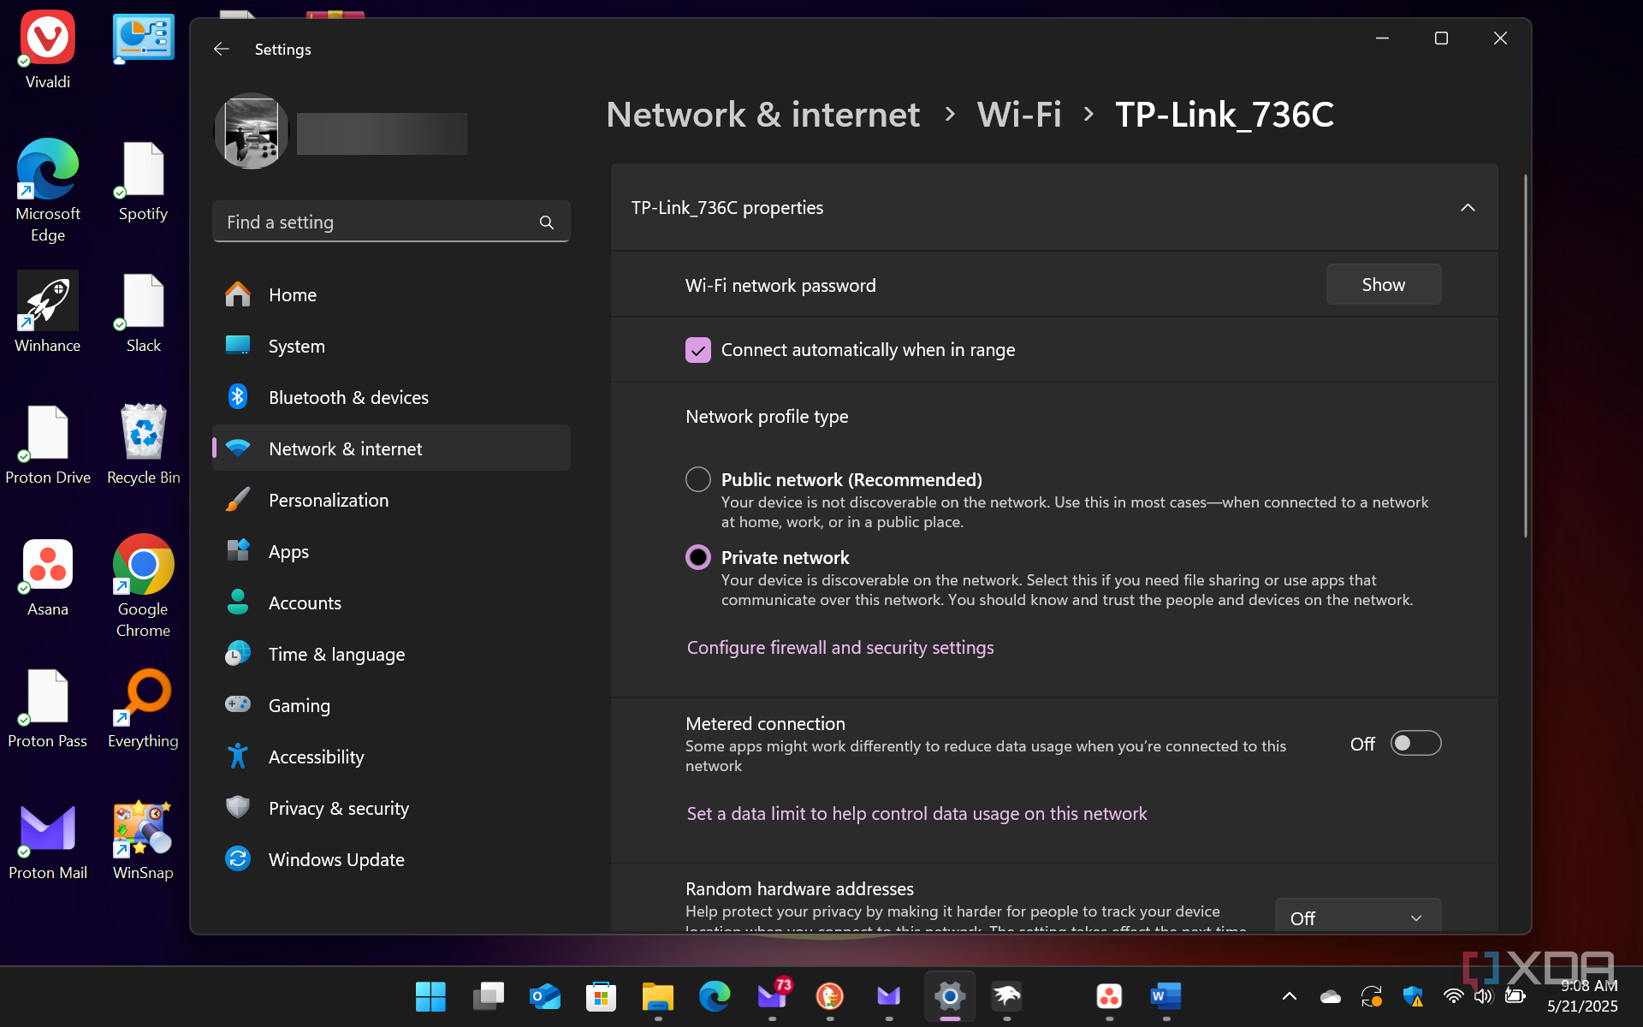The image size is (1643, 1027).
Task: Select Public network (Recommended) radio button
Action: tap(698, 479)
